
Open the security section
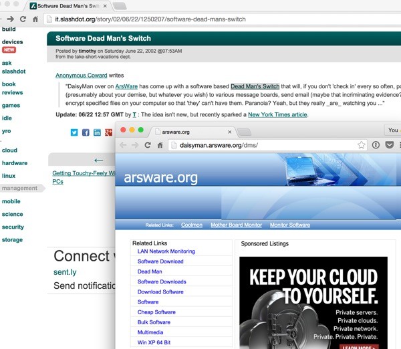pos(13,227)
